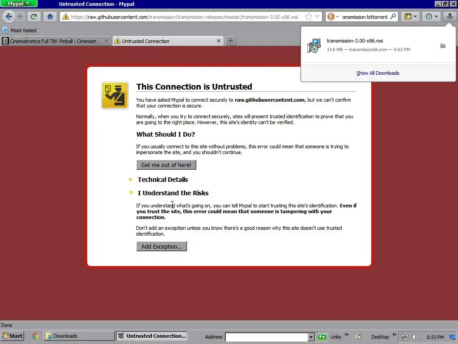458x344 pixels.
Task: Click the What Should I Do? heading
Action: click(x=165, y=134)
